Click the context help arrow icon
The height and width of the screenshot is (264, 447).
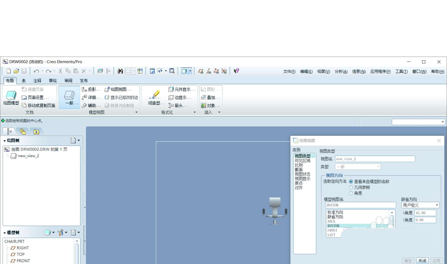pyautogui.click(x=236, y=71)
